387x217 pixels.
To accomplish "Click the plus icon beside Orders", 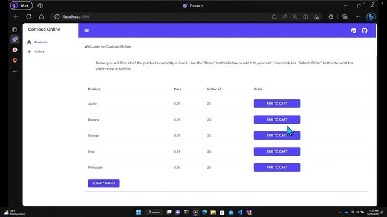I will (29, 52).
